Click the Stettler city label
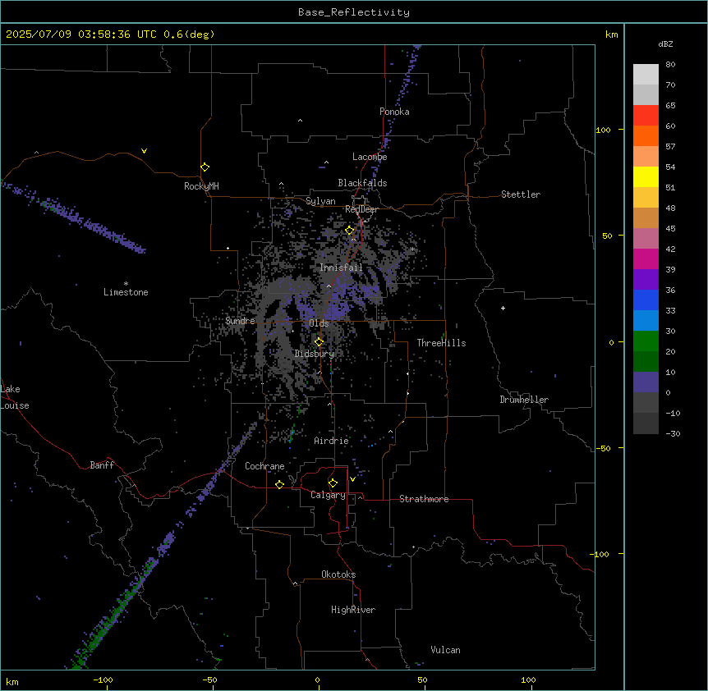708x691 pixels. point(521,194)
